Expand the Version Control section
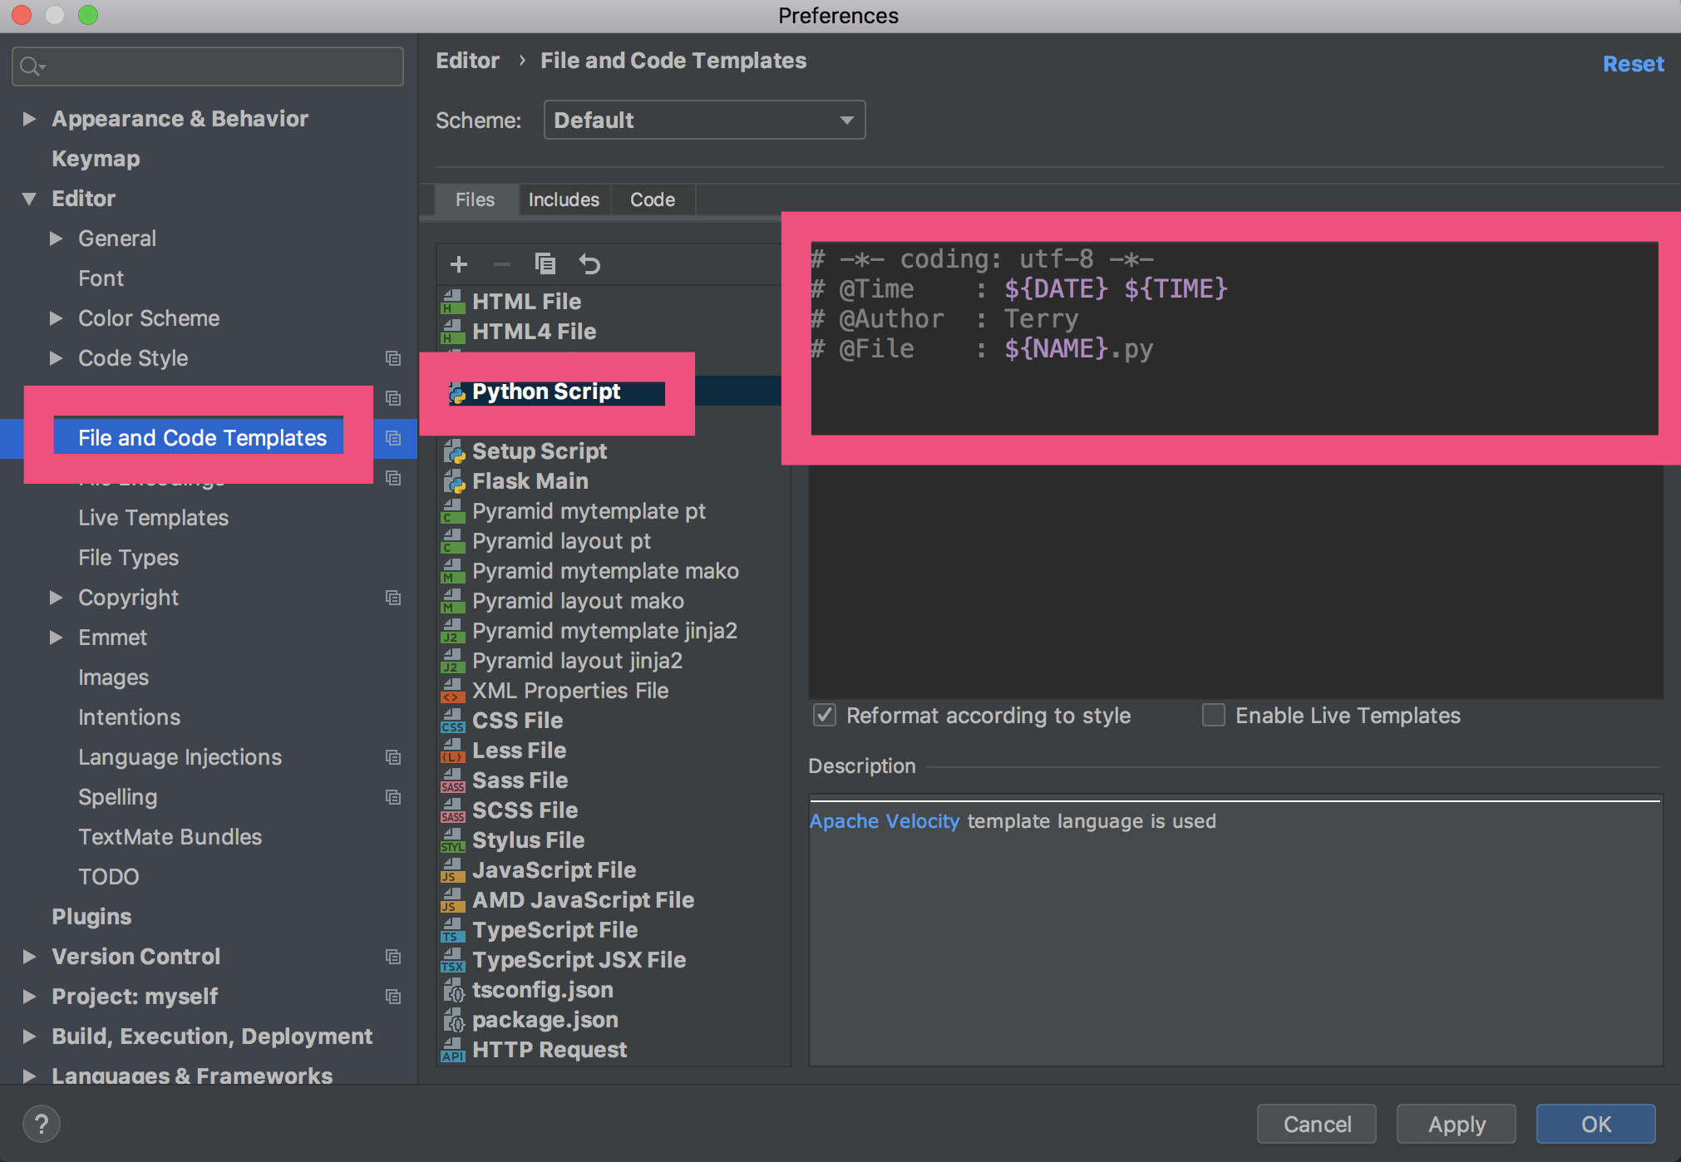 click(29, 957)
